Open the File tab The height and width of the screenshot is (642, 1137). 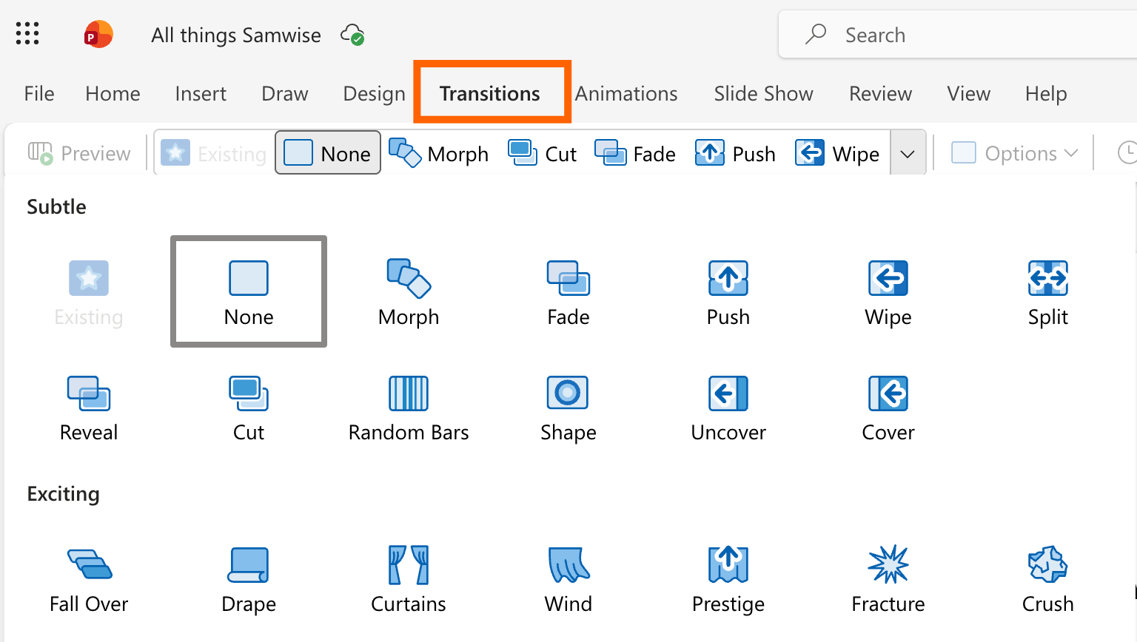(39, 94)
